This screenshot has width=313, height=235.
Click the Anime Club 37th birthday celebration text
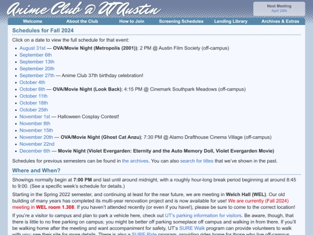(x=103, y=75)
